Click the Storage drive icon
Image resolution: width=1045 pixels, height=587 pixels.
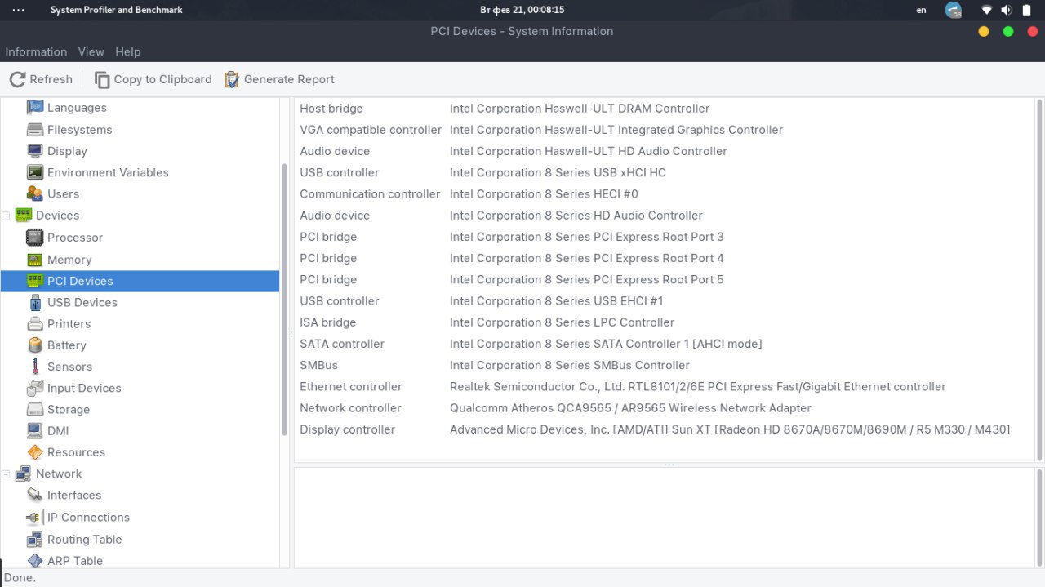(34, 410)
